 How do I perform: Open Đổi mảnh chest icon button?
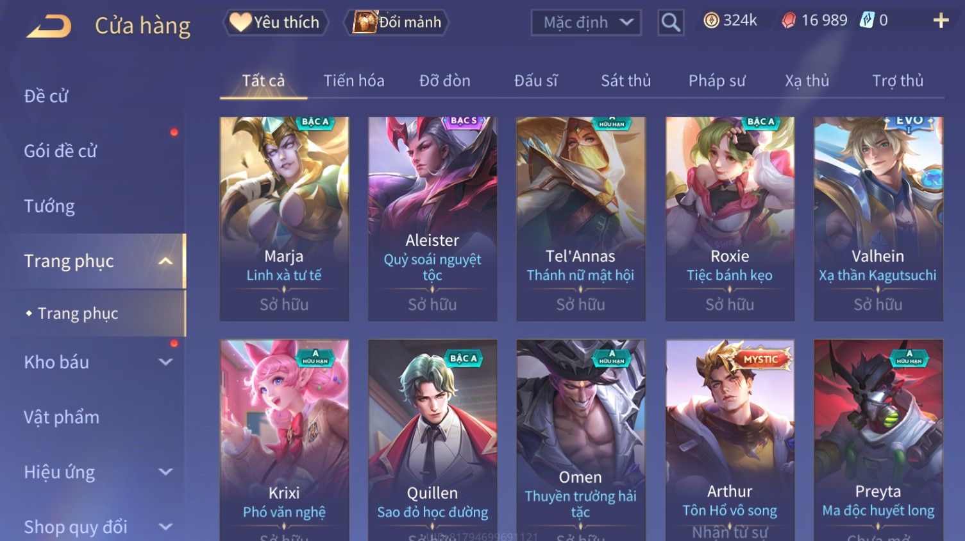(396, 22)
